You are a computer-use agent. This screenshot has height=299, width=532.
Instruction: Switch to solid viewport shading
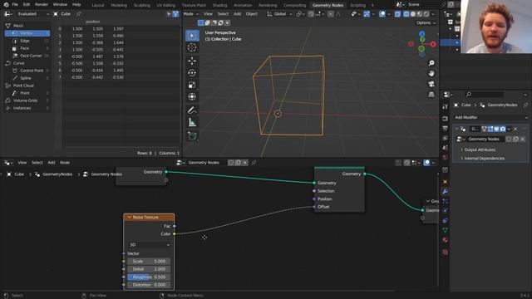413,14
